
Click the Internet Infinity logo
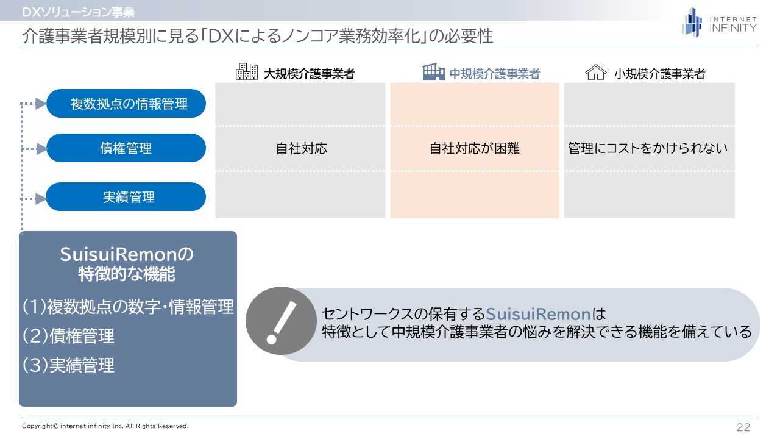719,23
